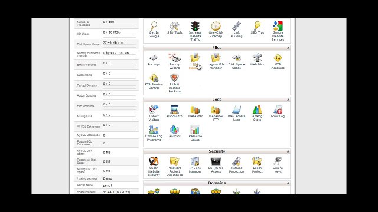The image size is (378, 212).
Task: Launch the Backup Wizard
Action: tap(175, 61)
